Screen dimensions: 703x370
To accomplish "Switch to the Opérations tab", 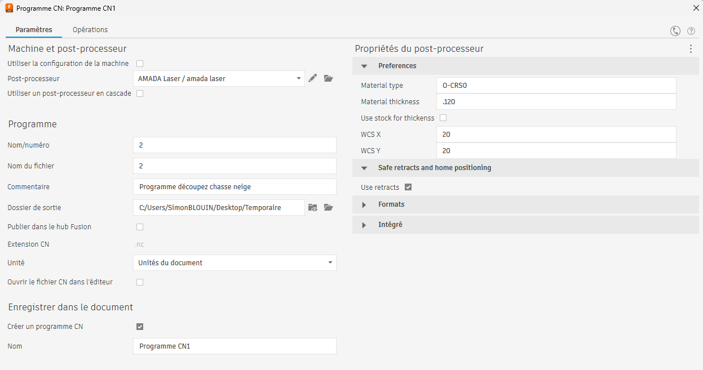I will coord(90,30).
